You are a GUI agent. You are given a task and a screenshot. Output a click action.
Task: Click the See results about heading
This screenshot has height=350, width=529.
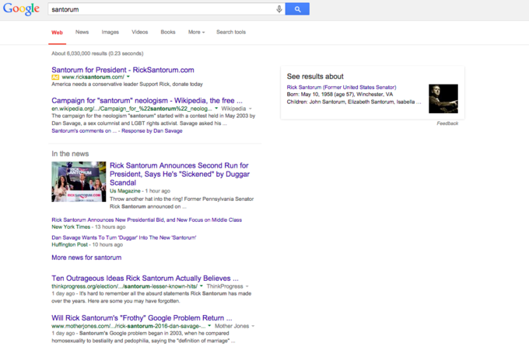pyautogui.click(x=315, y=76)
